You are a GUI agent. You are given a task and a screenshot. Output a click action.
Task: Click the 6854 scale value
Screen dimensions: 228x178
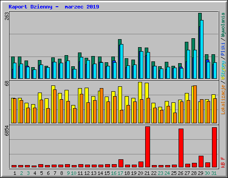(7, 131)
